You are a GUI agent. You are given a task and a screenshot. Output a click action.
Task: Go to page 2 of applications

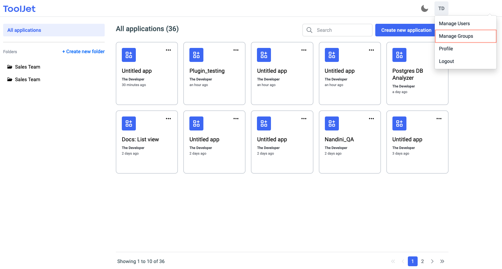click(x=423, y=261)
